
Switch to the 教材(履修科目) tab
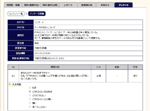[32, 5]
